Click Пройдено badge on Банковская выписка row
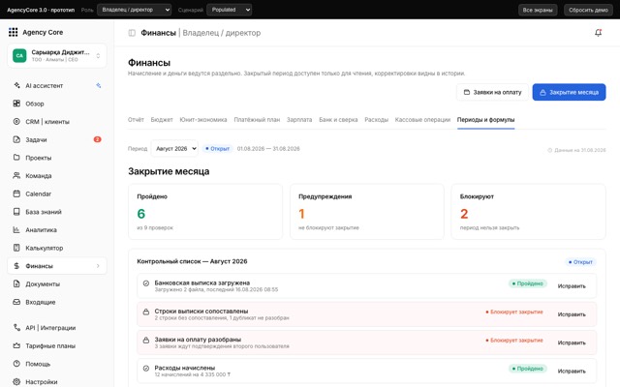This screenshot has width=620, height=387. [527, 283]
